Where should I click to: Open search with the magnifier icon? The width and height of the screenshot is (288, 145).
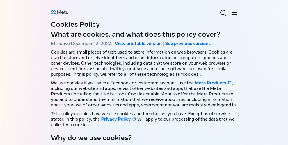click(x=223, y=13)
